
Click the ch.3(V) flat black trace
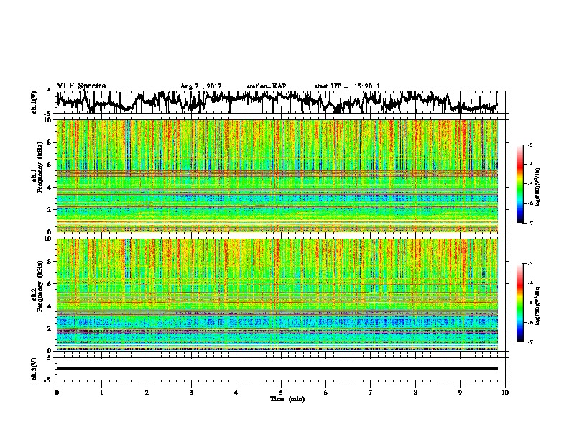click(x=277, y=368)
